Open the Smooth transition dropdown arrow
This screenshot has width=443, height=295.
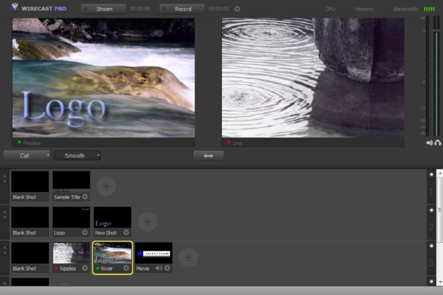(98, 155)
